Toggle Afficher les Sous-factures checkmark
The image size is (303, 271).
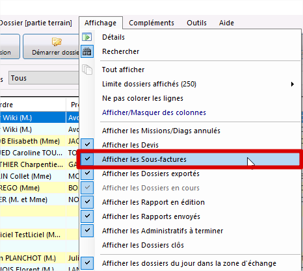87,159
